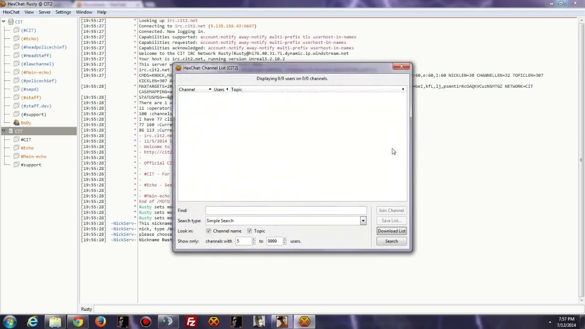
Task: Click the Search button
Action: pos(392,241)
